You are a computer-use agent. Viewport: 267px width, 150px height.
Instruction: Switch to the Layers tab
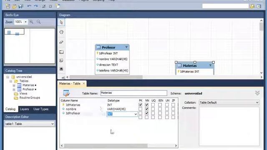[24, 109]
